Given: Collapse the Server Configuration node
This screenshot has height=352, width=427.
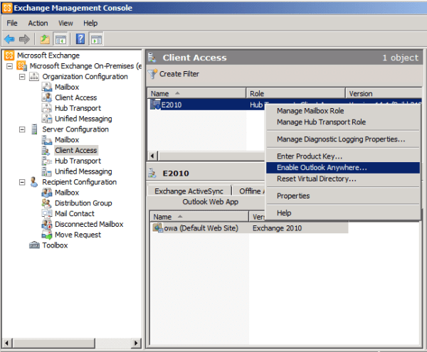Looking at the screenshot, I should (x=22, y=129).
